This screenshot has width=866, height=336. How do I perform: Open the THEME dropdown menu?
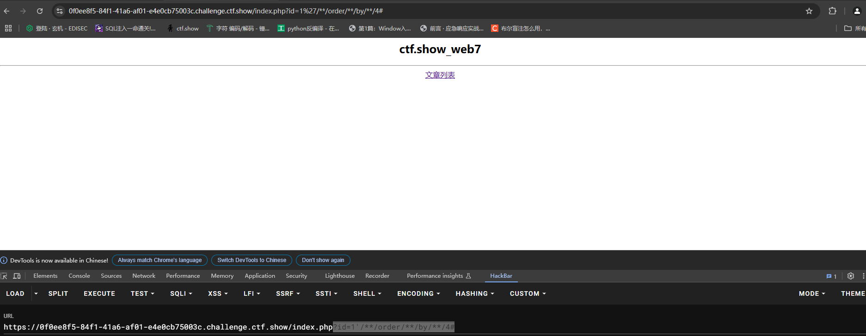tap(853, 293)
